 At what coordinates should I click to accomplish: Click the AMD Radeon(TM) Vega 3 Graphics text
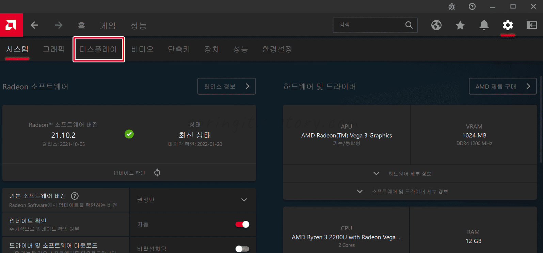coord(347,135)
